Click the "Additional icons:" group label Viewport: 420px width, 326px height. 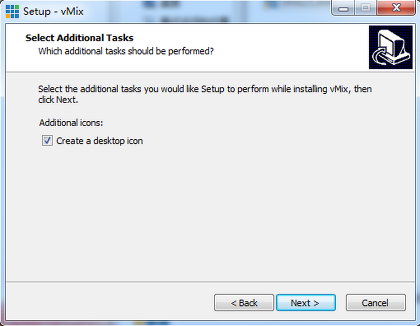[x=71, y=123]
